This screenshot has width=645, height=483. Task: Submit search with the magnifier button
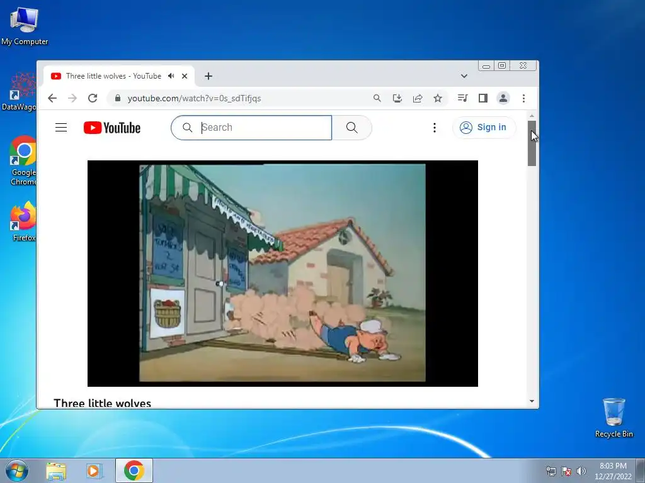(x=351, y=128)
